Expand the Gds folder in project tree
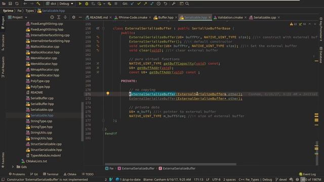The width and height of the screenshot is (324, 182). 13,167
